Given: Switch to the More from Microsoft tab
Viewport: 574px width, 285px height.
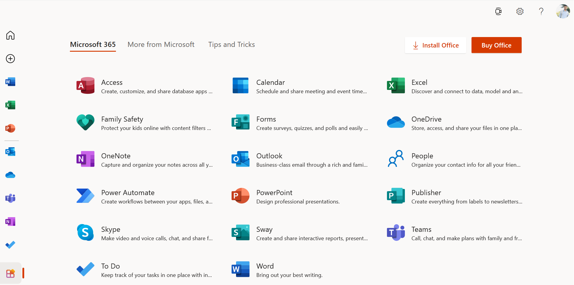Looking at the screenshot, I should tap(161, 44).
